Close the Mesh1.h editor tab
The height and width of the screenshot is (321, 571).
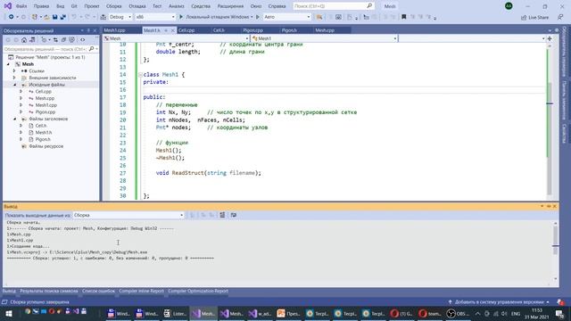click(x=173, y=30)
